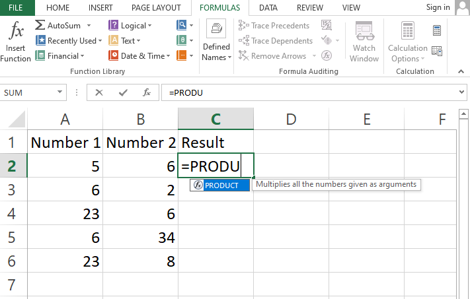Image resolution: width=470 pixels, height=299 pixels.
Task: Confirm the formula with the checkmark
Action: [x=123, y=93]
